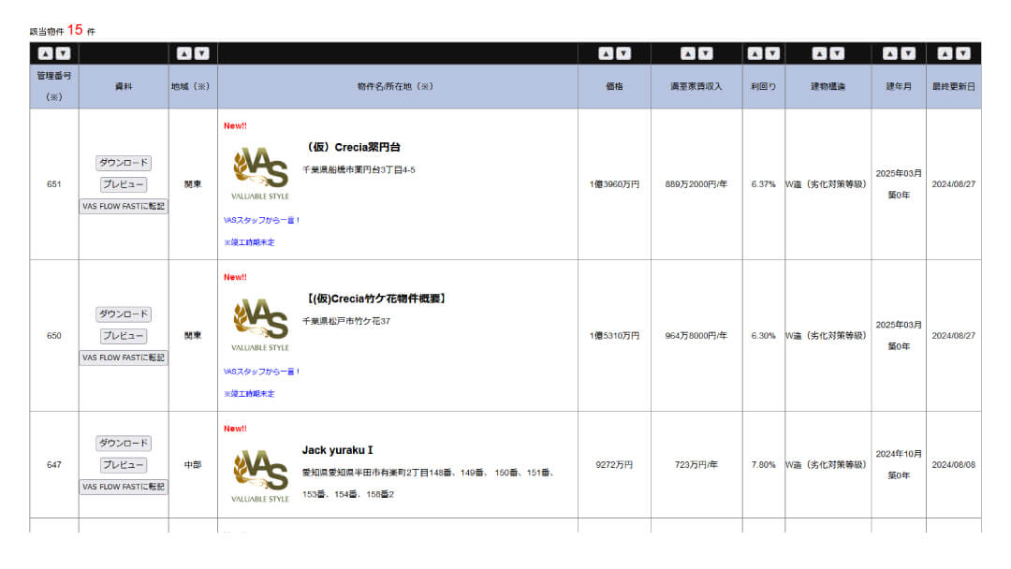
Task: Open the (仮) Crecia薬円台 property name
Action: 354,147
